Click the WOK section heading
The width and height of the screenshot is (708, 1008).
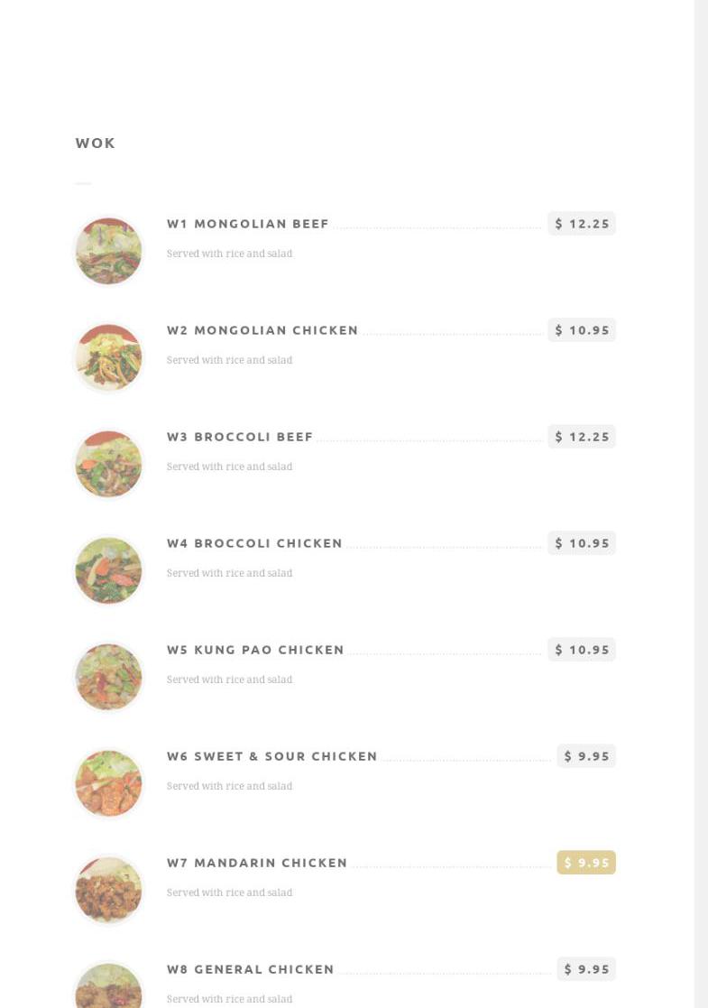96,143
